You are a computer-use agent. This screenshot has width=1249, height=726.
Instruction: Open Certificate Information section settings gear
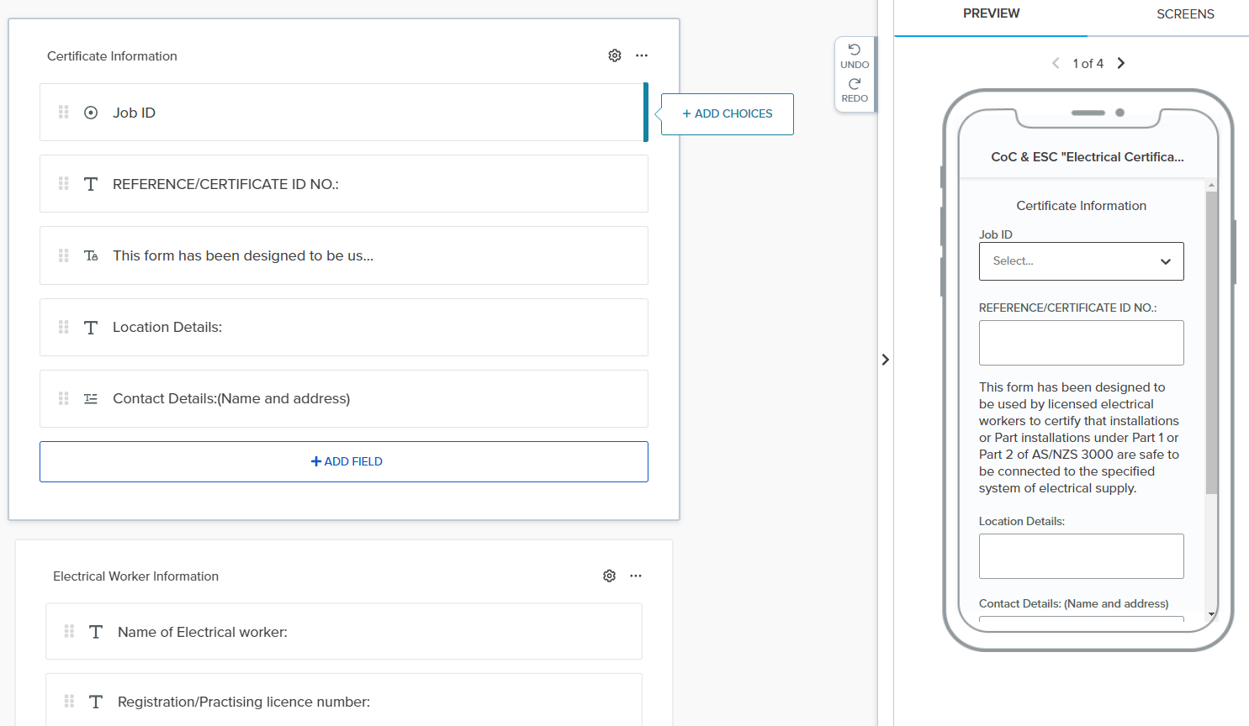pyautogui.click(x=615, y=55)
